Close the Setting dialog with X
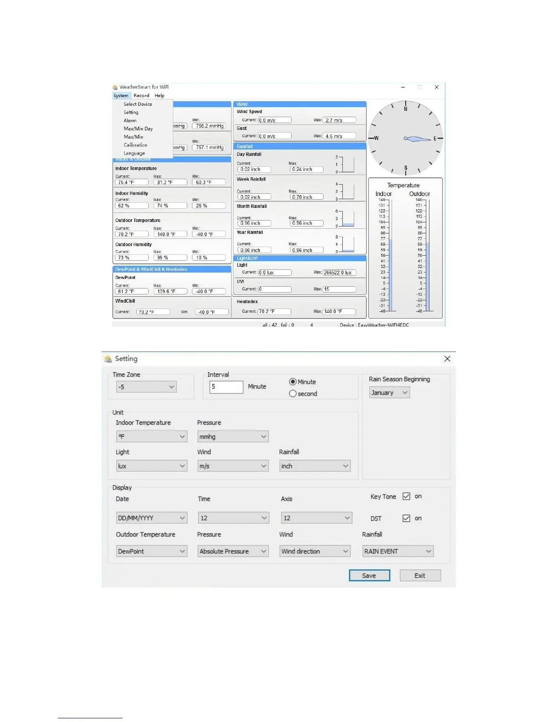The width and height of the screenshot is (558, 722). point(447,359)
